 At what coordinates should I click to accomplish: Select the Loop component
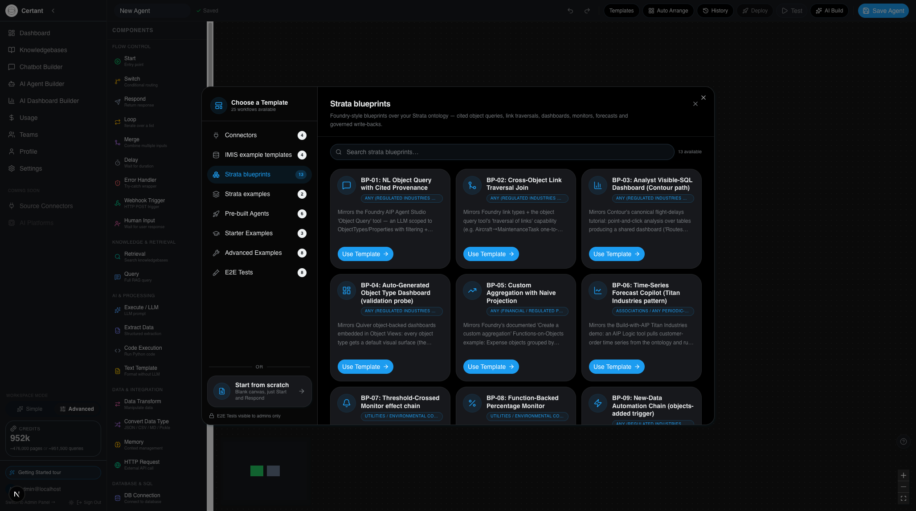156,122
